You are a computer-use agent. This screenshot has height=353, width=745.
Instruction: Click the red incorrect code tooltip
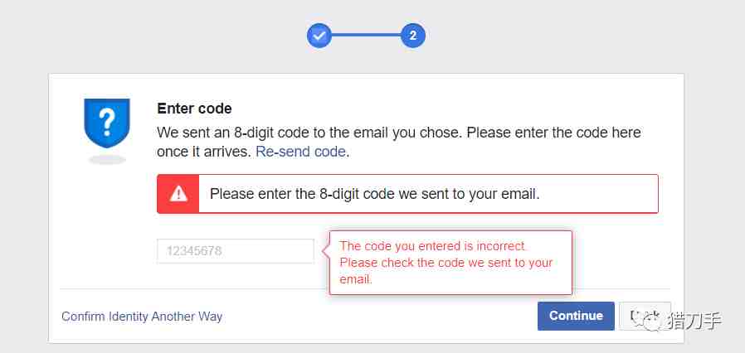pyautogui.click(x=450, y=263)
